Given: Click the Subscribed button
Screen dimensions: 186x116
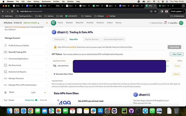Looking at the screenshot, I should click(174, 47).
